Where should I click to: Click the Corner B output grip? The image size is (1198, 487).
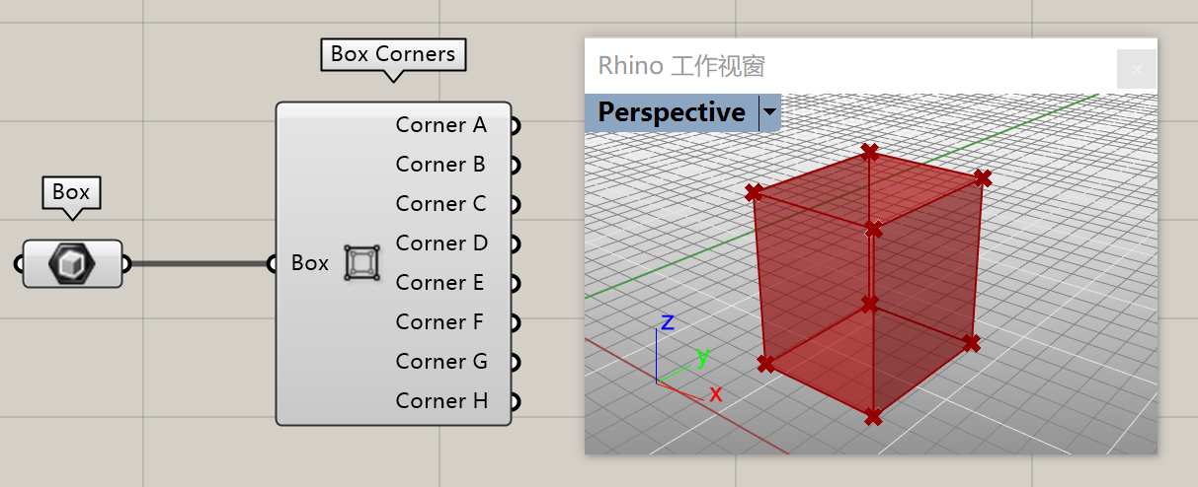point(515,165)
